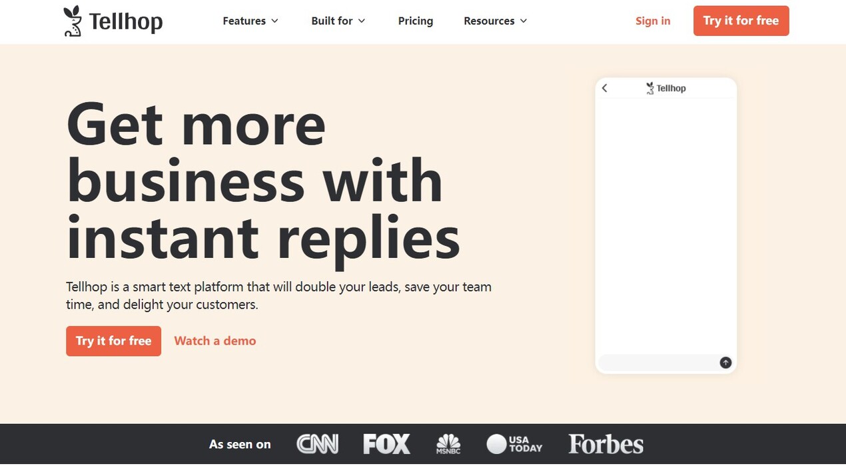The image size is (846, 466).
Task: Expand the Features dropdown menu
Action: tap(250, 21)
